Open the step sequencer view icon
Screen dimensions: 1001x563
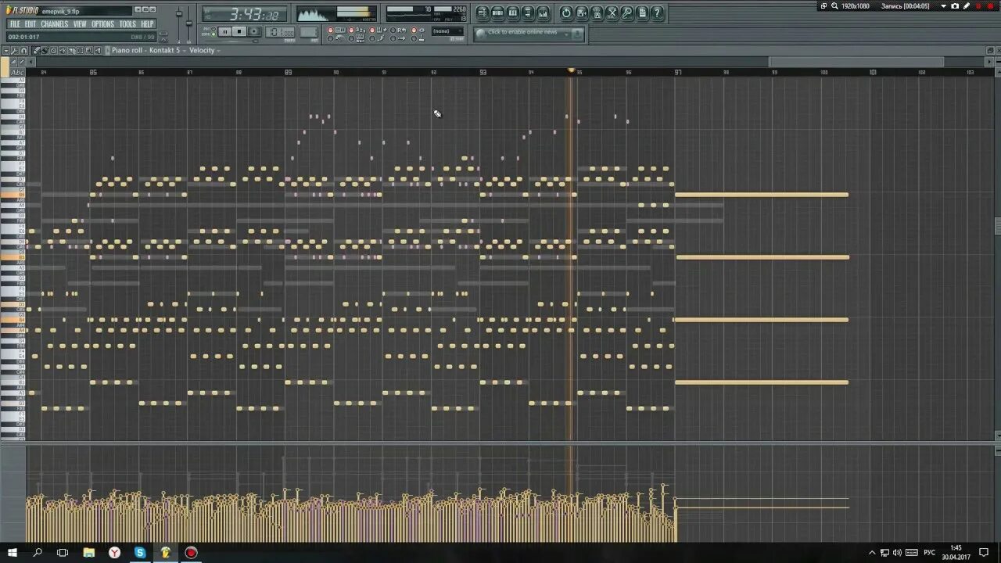(x=498, y=13)
